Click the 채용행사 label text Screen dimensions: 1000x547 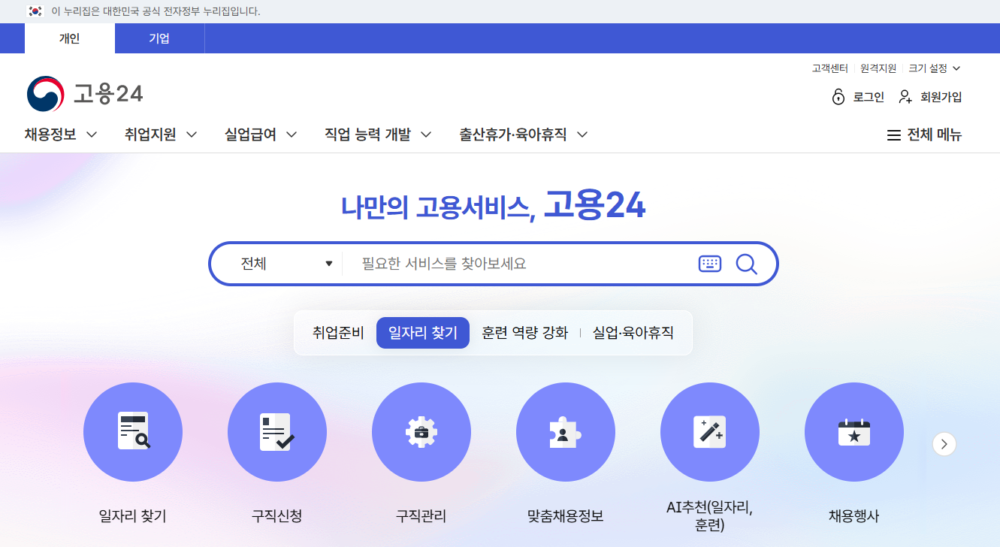(x=854, y=516)
